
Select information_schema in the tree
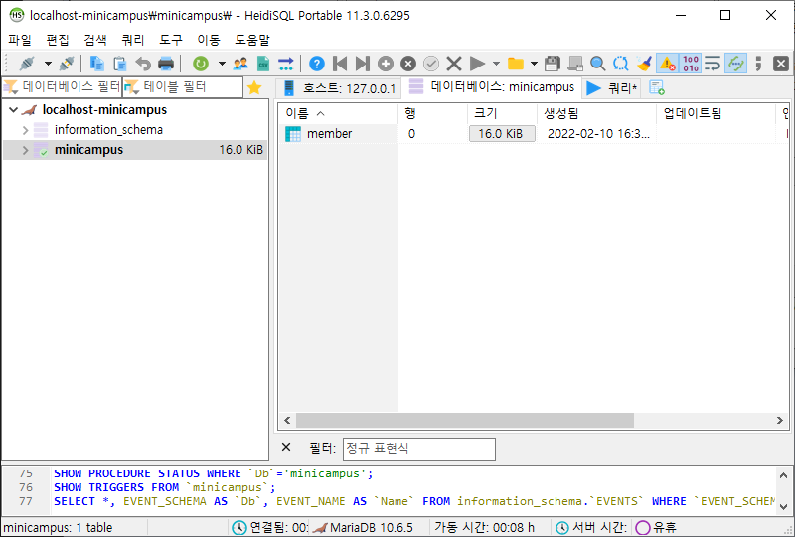[108, 130]
